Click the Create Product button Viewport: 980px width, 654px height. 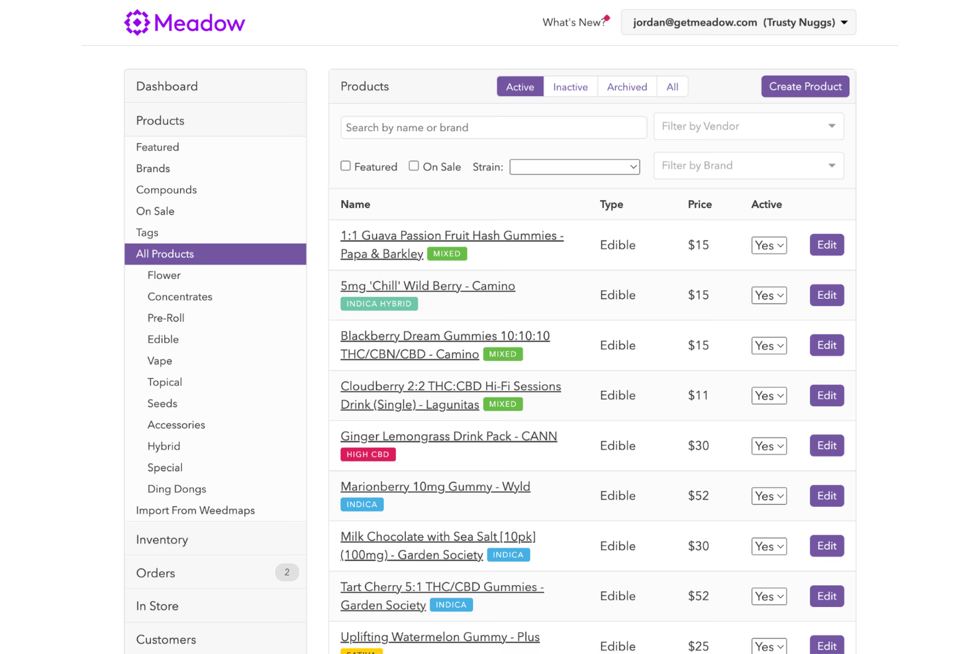point(805,86)
